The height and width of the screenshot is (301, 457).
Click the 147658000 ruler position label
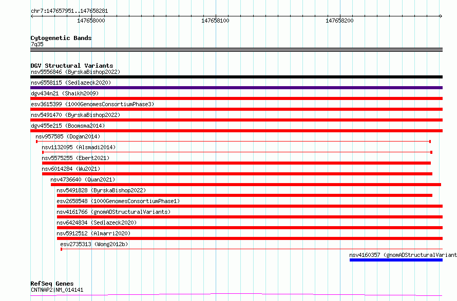point(91,21)
